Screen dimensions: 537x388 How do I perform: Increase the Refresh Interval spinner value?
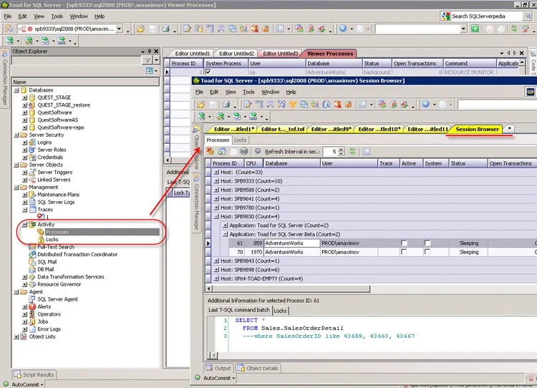tap(341, 150)
